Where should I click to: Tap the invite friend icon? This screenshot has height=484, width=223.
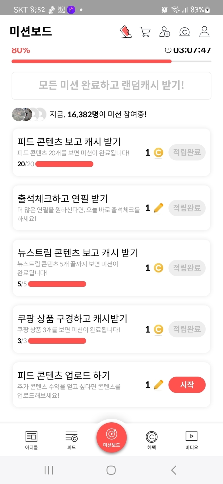165,32
